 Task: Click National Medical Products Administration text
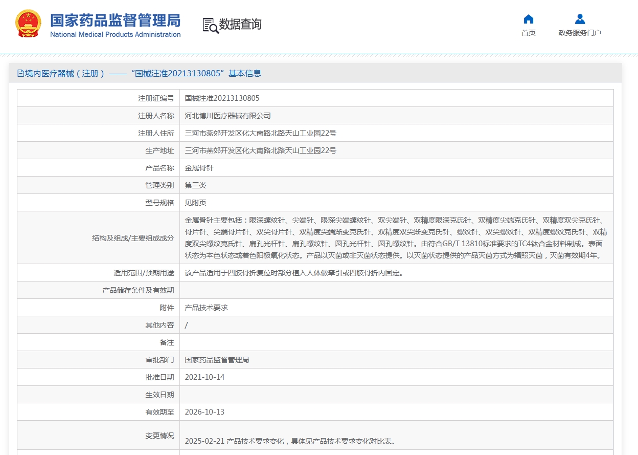point(116,34)
